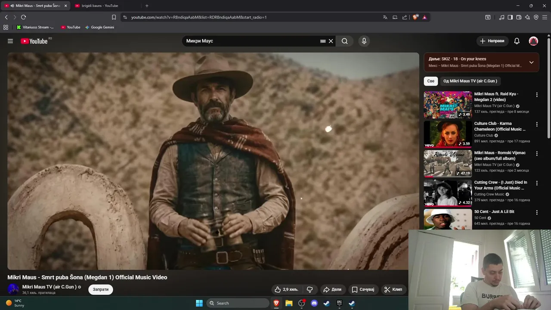Open OBS Studio from taskbar
Viewport: 551px width, 310px height.
tap(301, 303)
